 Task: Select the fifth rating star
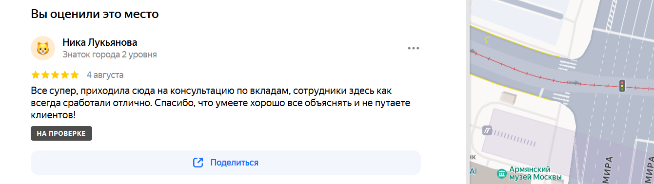(x=74, y=75)
